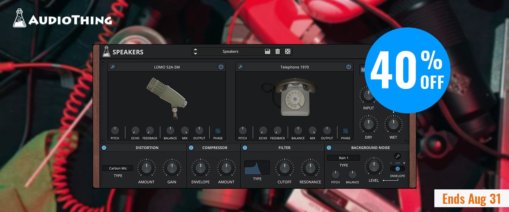Viewport: 509px width, 212px height.
Task: Click the Background Noise Pitch knob
Action: coord(335,174)
